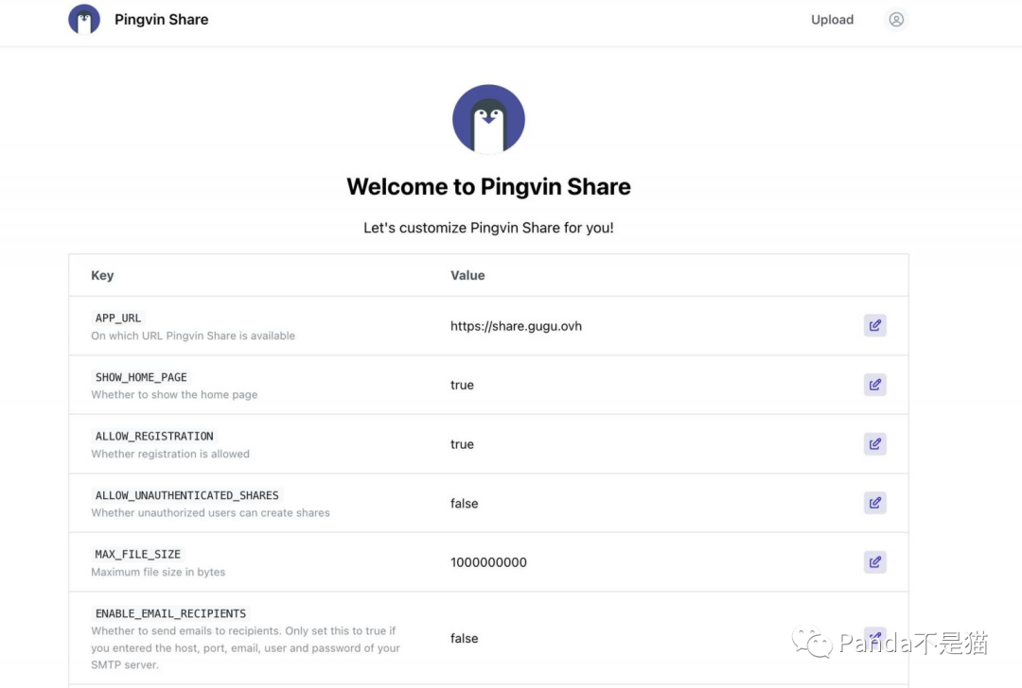Viewport: 1022px width, 688px height.
Task: Open the user account icon menu
Action: [x=896, y=20]
